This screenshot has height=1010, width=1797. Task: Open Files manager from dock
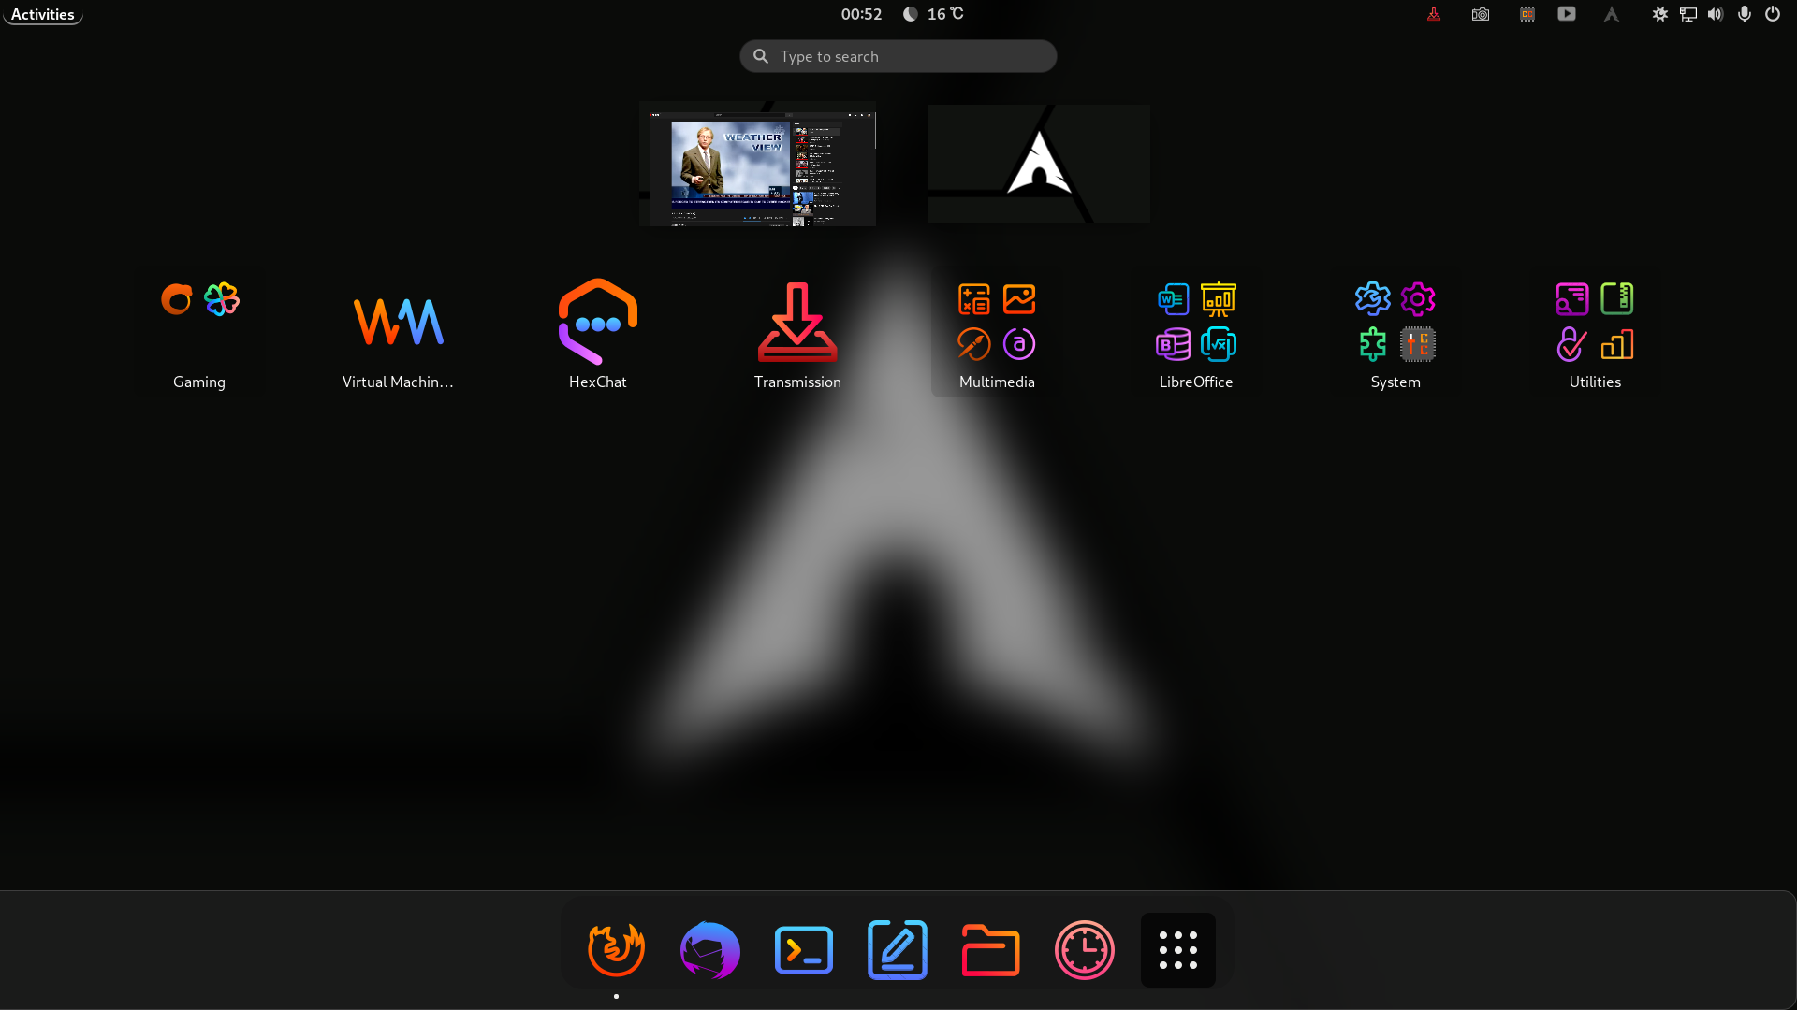click(x=990, y=950)
